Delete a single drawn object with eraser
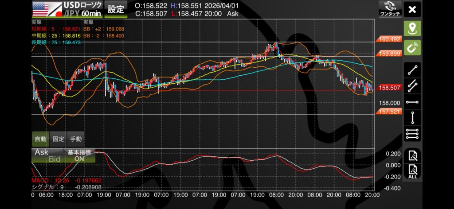Image resolution: width=454 pixels, height=209 pixels. click(x=412, y=155)
